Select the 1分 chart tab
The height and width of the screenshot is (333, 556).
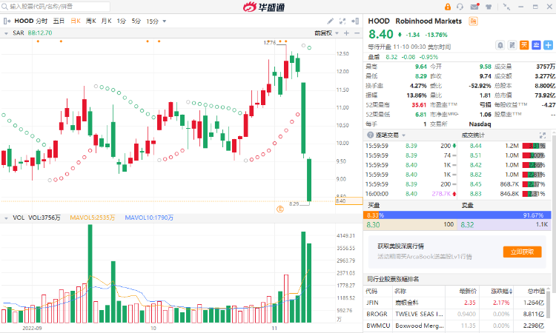coord(122,21)
